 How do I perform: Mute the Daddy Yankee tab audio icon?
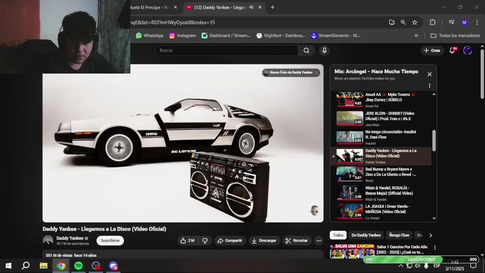(251, 7)
